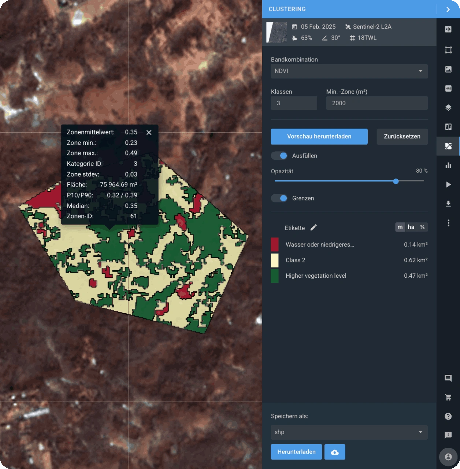Viewport: 460px width, 469px height.
Task: Expand the Speichern als shp dropdown
Action: pos(349,432)
